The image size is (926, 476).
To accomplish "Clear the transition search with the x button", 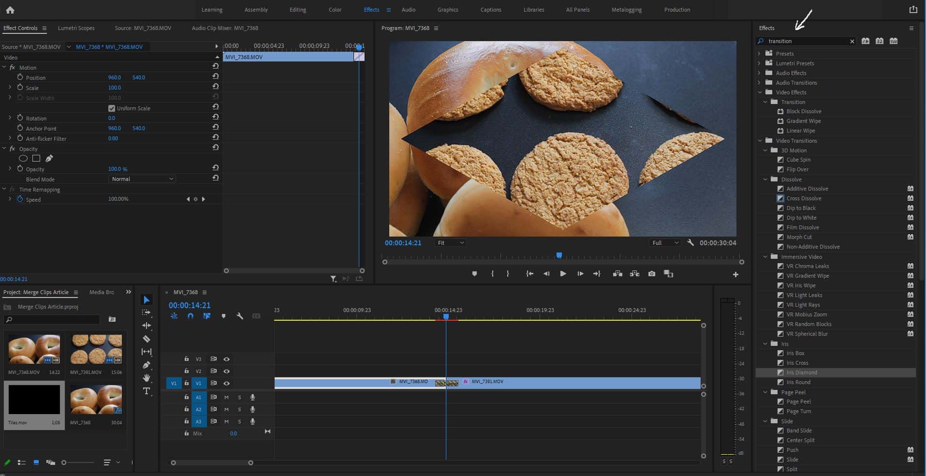I will pos(853,41).
